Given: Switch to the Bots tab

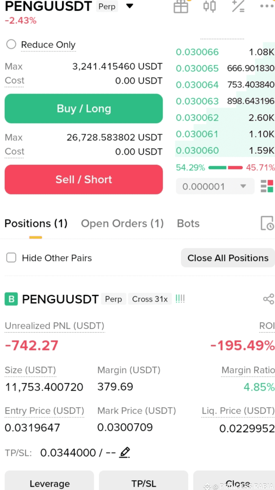Looking at the screenshot, I should coord(188,224).
